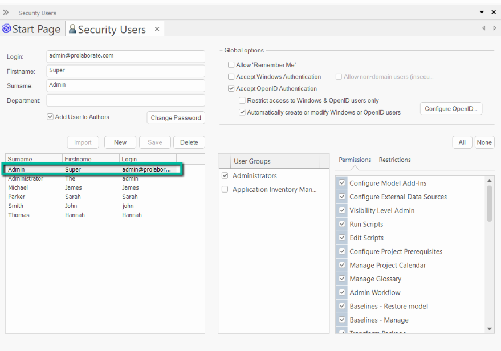
Task: Click the permissions list scroll up arrow
Action: click(489, 181)
